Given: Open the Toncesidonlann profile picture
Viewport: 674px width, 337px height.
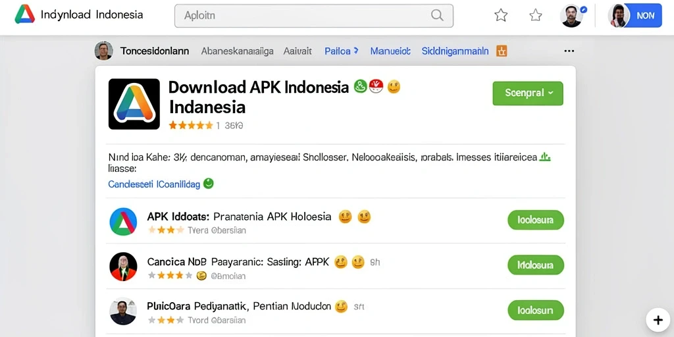Looking at the screenshot, I should (103, 51).
